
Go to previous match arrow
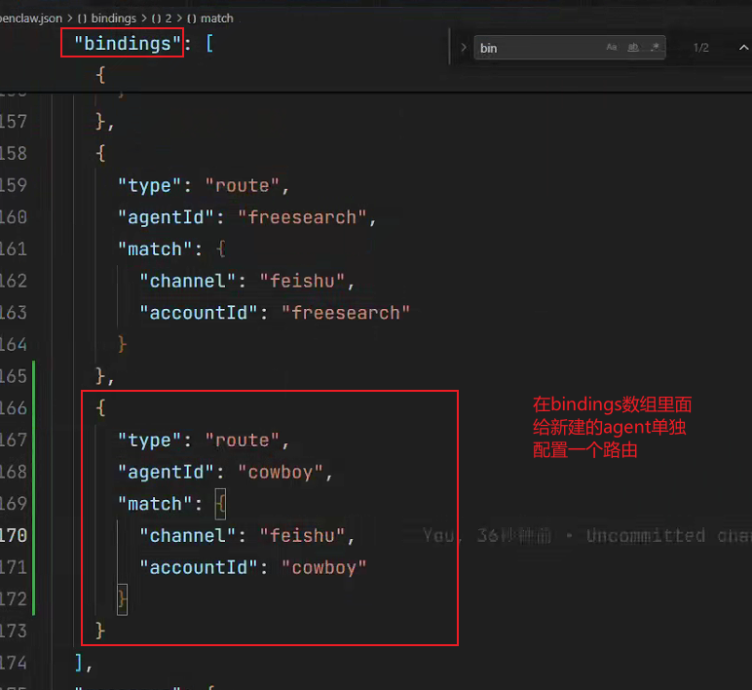point(743,48)
